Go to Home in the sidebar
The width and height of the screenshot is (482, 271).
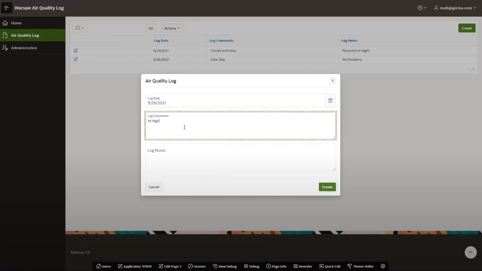pyautogui.click(x=33, y=23)
